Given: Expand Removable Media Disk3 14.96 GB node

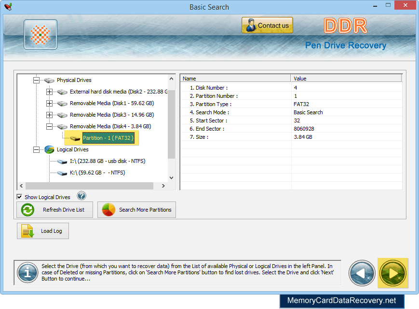Looking at the screenshot, I should 49,115.
